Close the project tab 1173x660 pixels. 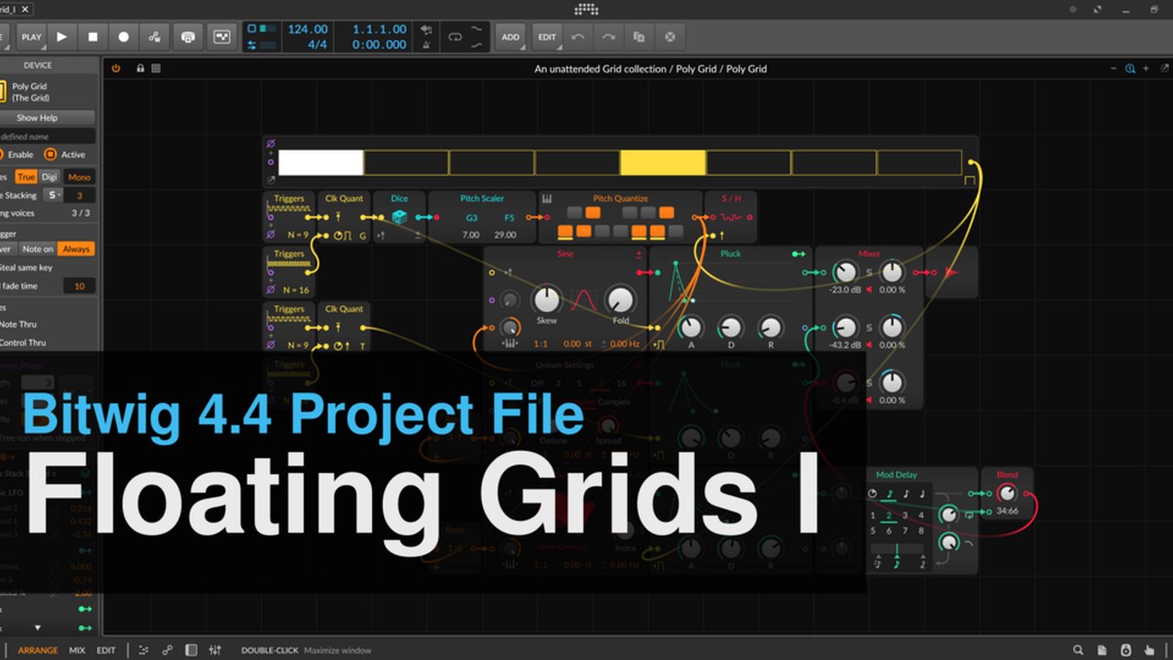[25, 9]
